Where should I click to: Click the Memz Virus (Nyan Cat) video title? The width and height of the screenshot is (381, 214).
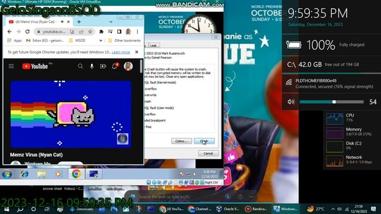click(x=36, y=155)
